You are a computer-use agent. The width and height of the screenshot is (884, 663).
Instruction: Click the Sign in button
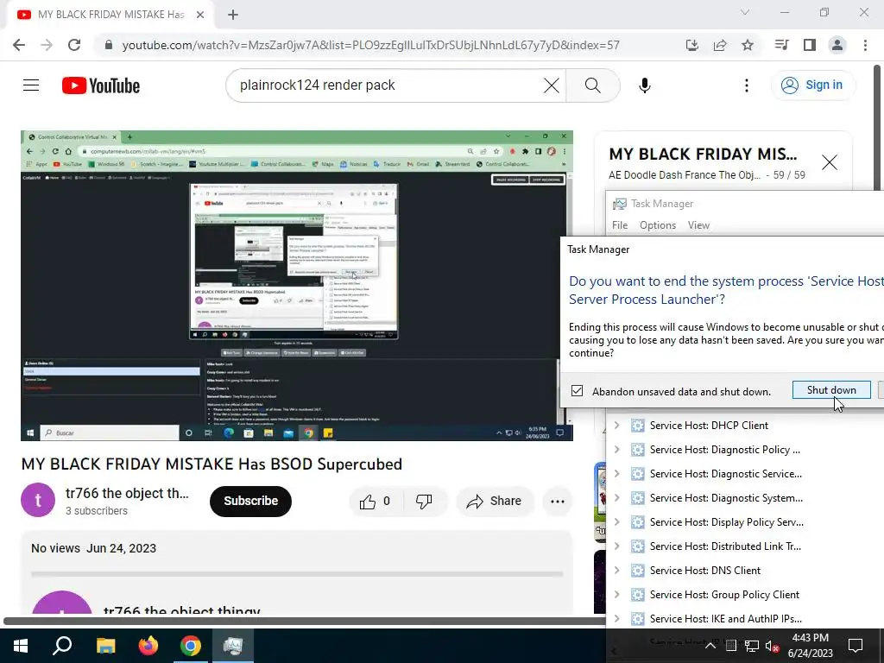(812, 85)
